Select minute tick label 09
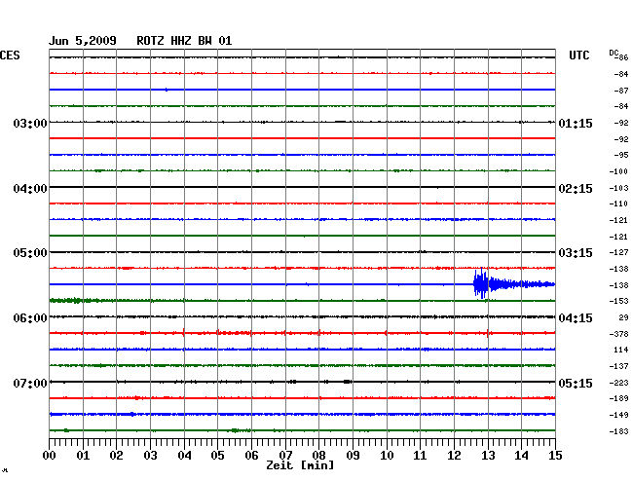 353,455
